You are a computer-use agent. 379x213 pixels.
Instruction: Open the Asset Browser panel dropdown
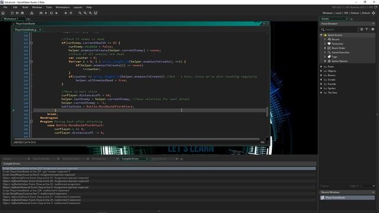click(x=373, y=24)
